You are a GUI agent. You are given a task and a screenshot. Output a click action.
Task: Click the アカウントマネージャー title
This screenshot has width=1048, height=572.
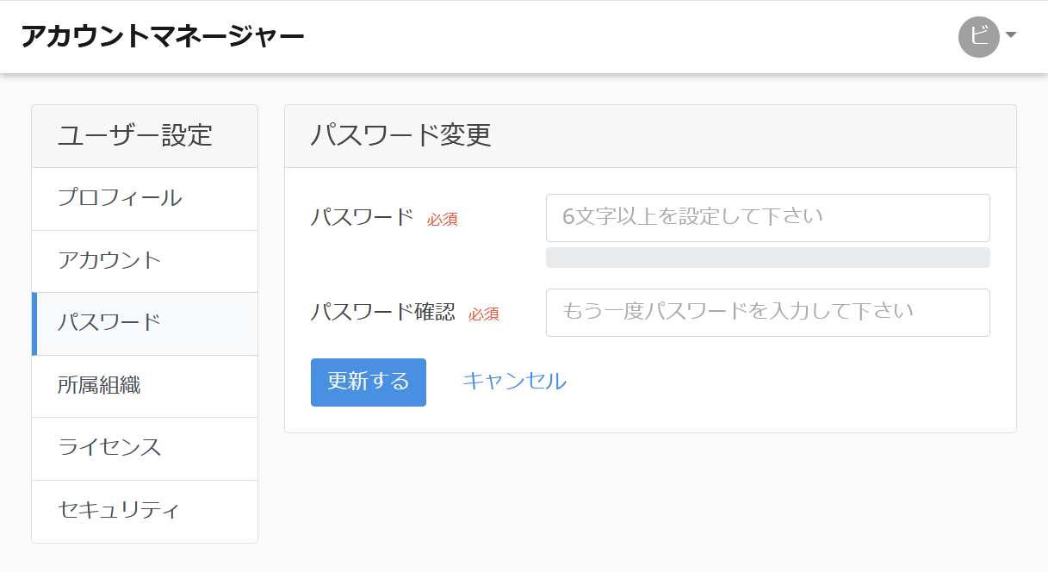[163, 36]
